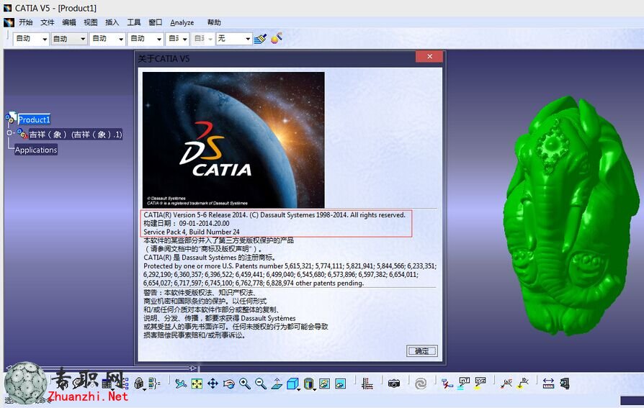
Task: Open the 帮助 menu
Action: click(x=214, y=22)
